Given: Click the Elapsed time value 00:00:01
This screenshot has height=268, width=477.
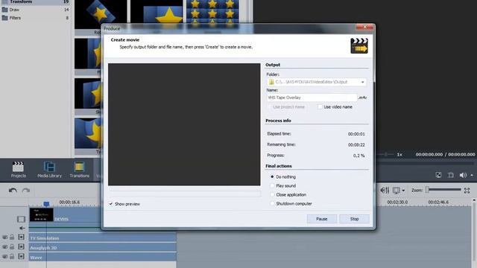Looking at the screenshot, I should (x=356, y=134).
